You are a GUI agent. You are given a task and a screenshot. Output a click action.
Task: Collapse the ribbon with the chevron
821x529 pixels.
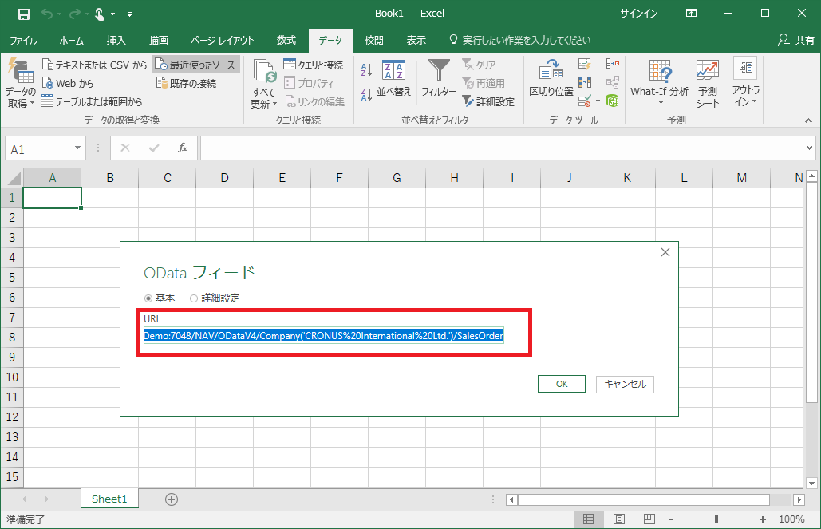pos(809,120)
